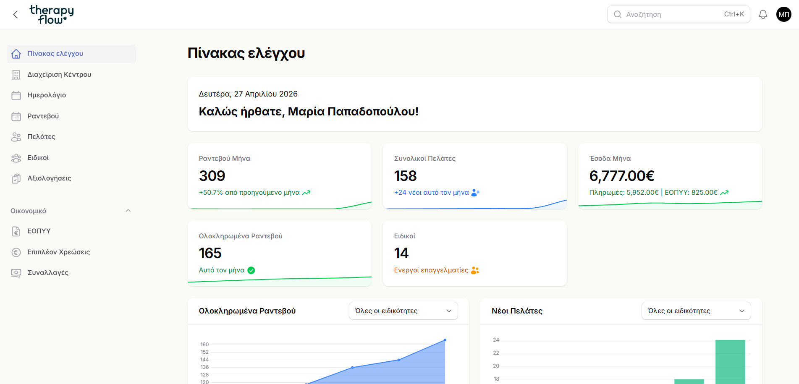This screenshot has height=384, width=799.
Task: Click the top data point of the blue area chart
Action: tap(445, 340)
